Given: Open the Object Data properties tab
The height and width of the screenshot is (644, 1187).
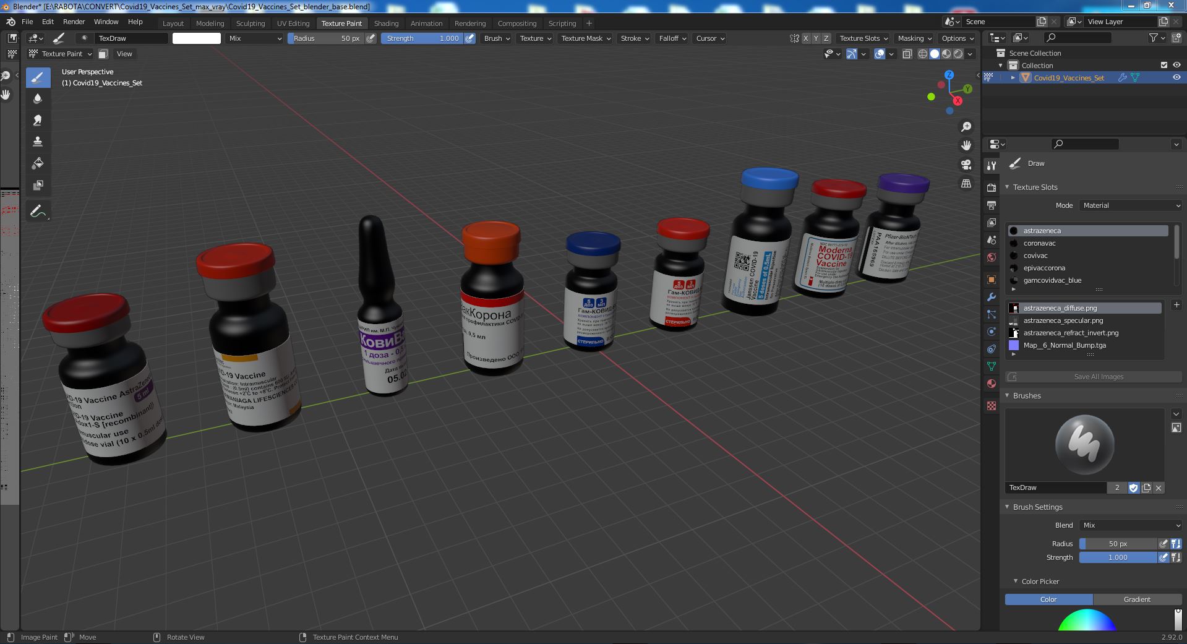Looking at the screenshot, I should [992, 366].
